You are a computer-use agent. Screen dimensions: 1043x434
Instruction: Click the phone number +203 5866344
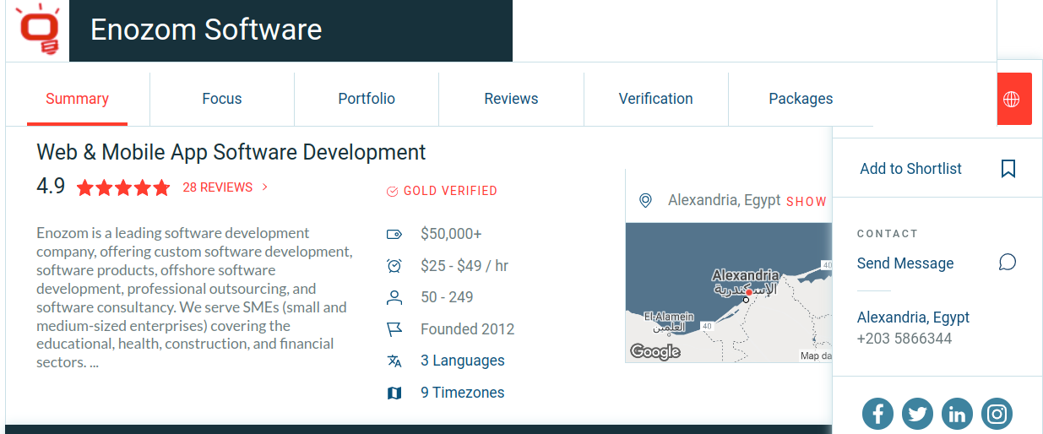point(904,339)
